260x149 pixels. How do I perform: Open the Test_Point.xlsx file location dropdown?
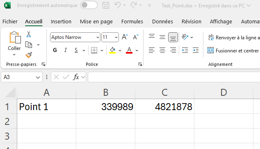(249, 6)
